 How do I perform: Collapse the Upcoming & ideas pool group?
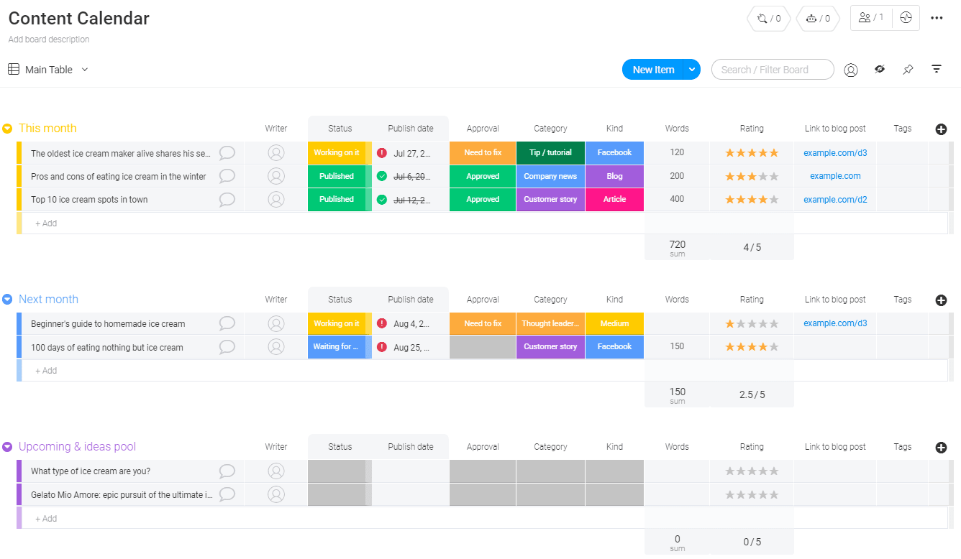(x=7, y=447)
